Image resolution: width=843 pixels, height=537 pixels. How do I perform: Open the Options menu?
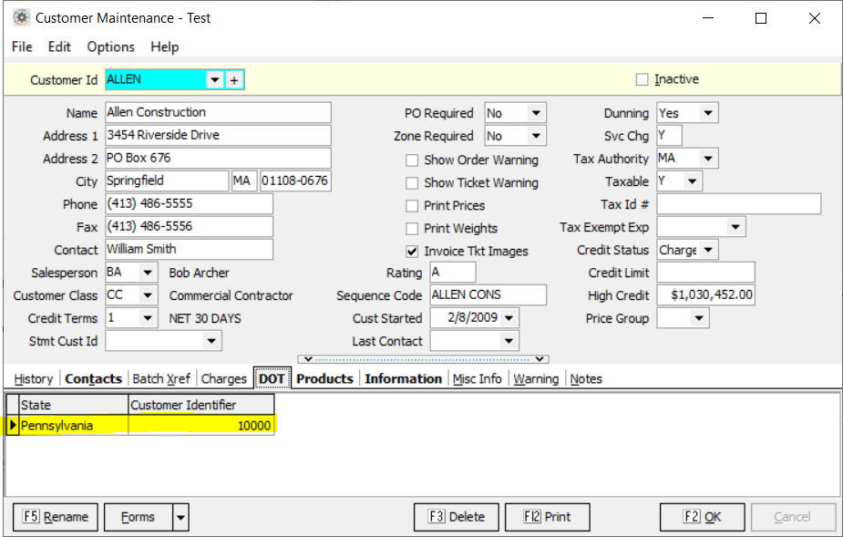coord(110,46)
